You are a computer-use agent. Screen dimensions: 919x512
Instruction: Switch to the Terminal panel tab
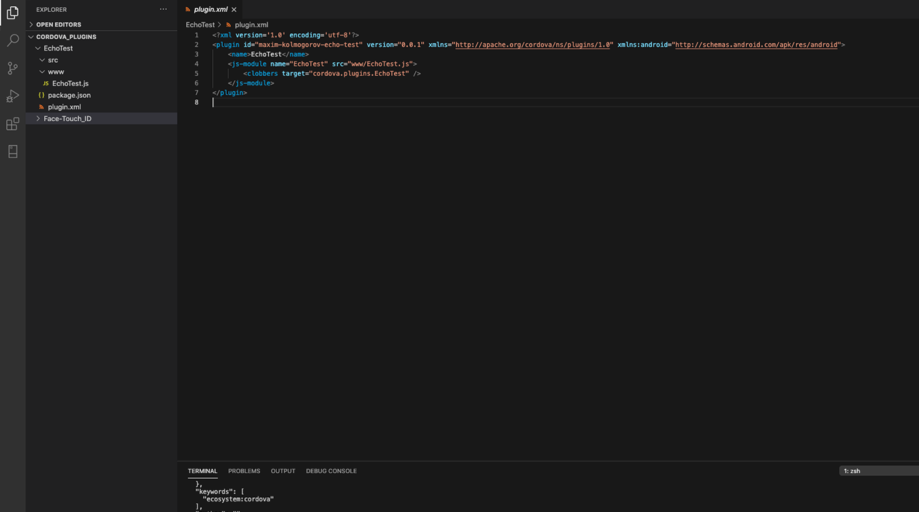pyautogui.click(x=202, y=471)
